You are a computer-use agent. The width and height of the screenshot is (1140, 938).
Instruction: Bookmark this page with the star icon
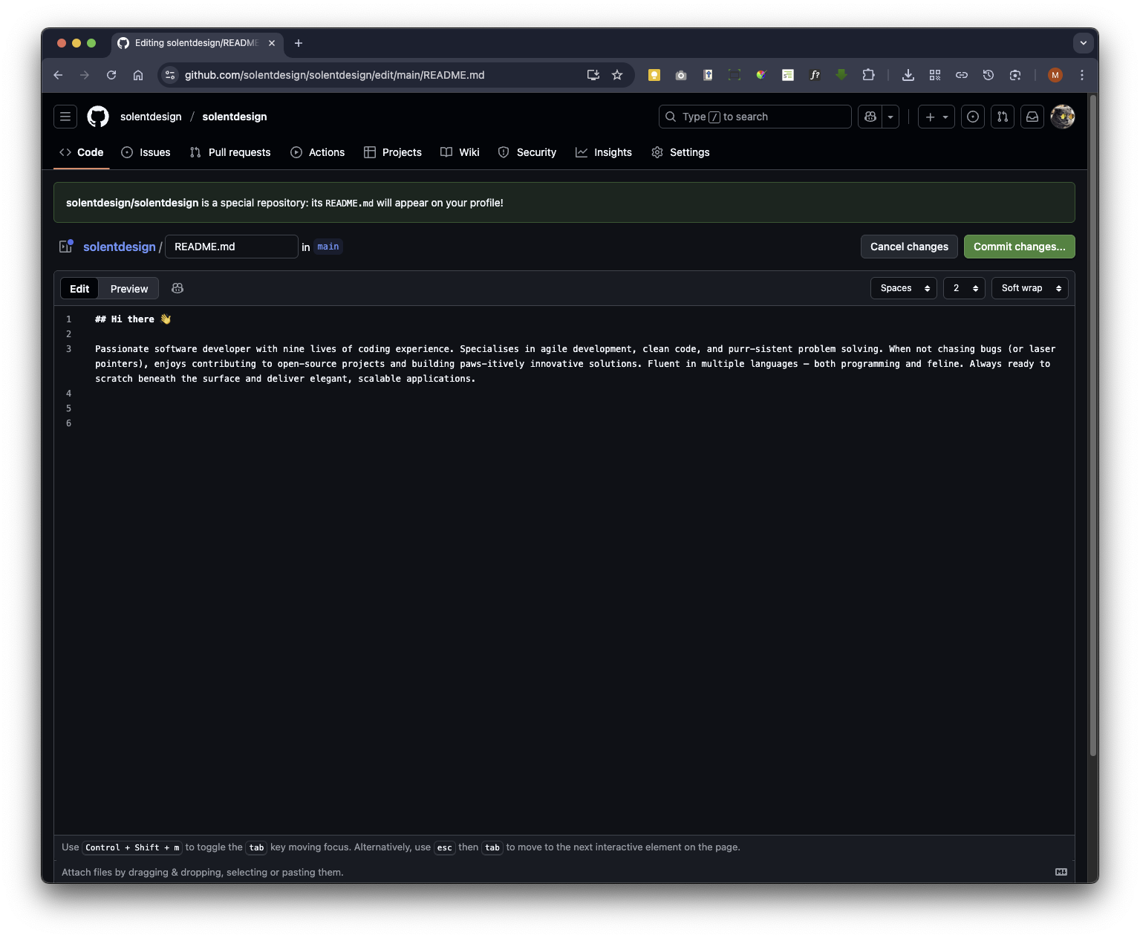click(617, 75)
